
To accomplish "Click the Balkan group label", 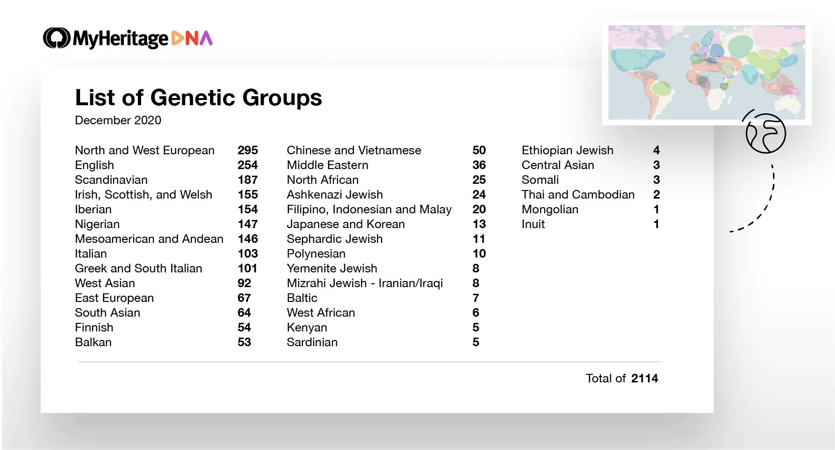I will click(x=93, y=342).
